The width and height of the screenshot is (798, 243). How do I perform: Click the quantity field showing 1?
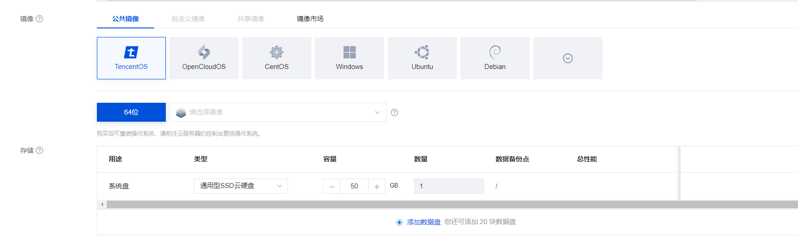[x=449, y=186]
